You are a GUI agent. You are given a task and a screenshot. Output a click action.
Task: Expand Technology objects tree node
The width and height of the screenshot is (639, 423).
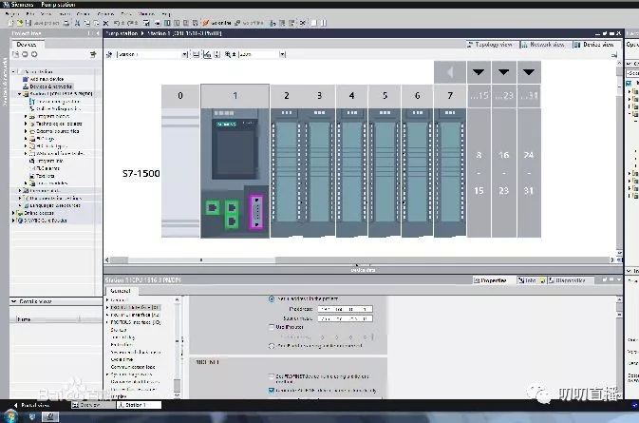click(x=26, y=124)
